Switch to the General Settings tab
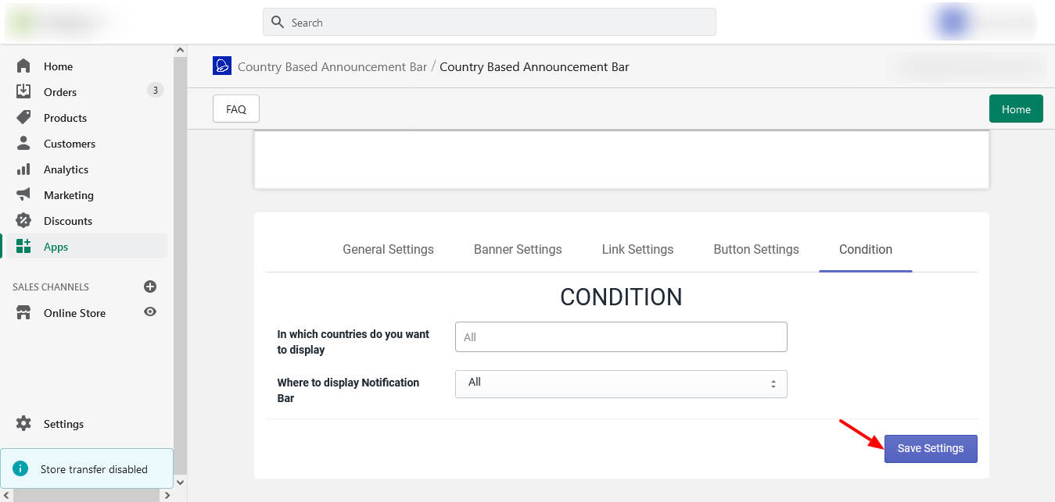The height and width of the screenshot is (502, 1055). click(388, 250)
